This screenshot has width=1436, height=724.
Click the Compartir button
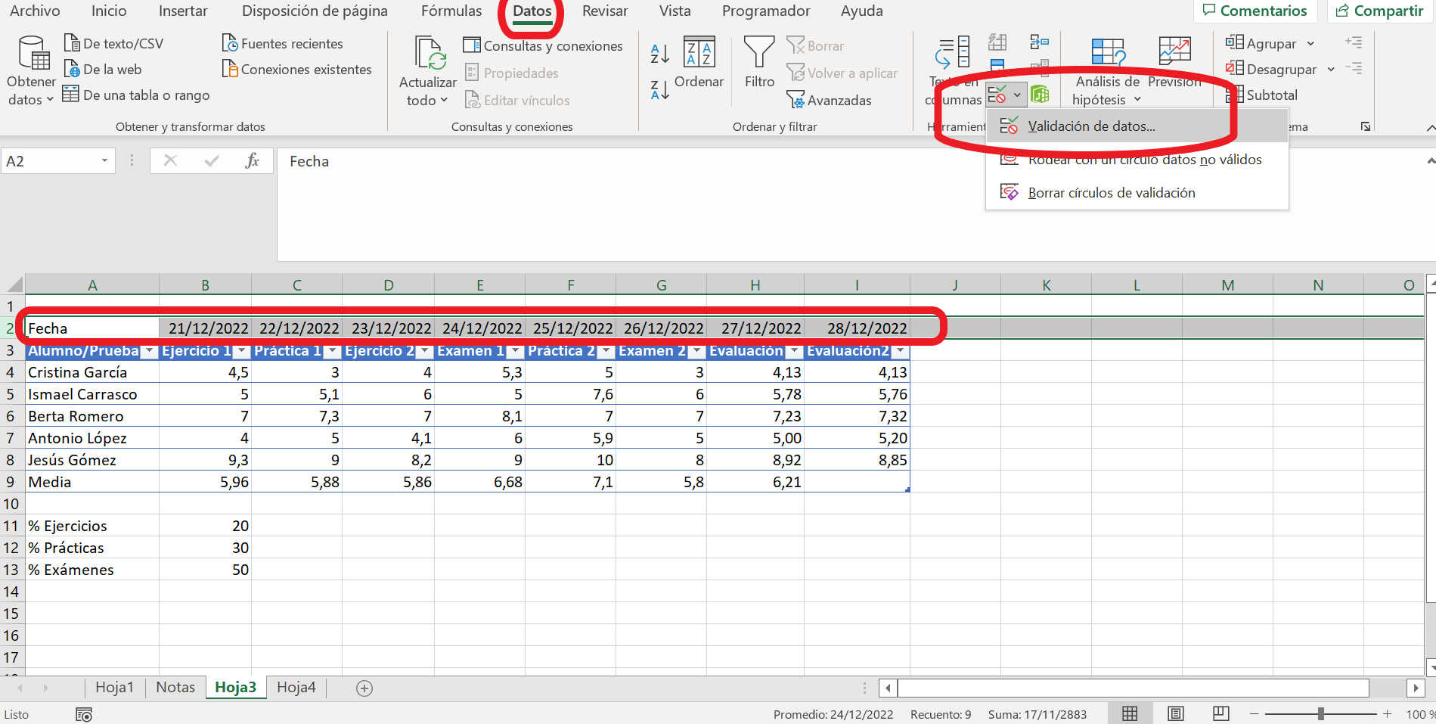1380,11
